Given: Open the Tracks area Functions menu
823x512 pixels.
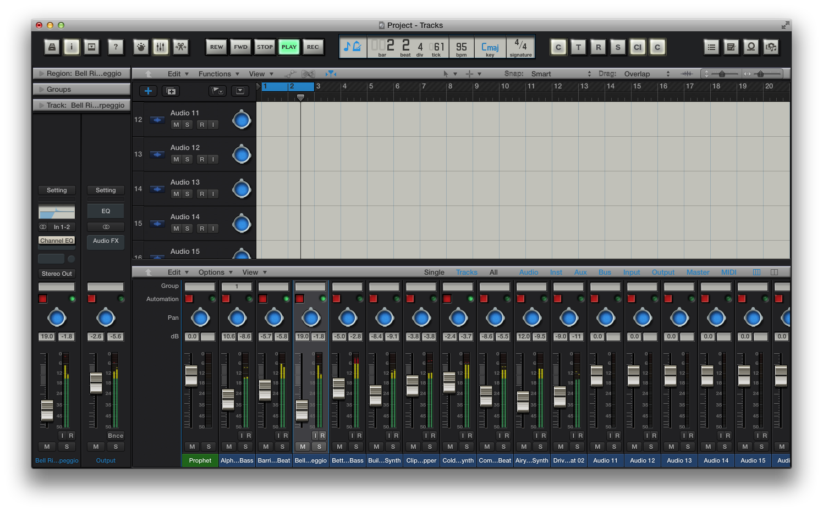Looking at the screenshot, I should pyautogui.click(x=218, y=74).
